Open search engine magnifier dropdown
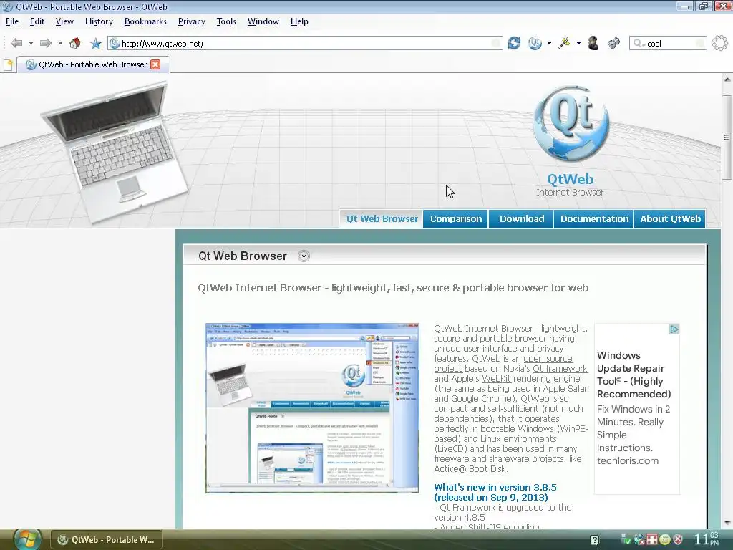 click(639, 44)
